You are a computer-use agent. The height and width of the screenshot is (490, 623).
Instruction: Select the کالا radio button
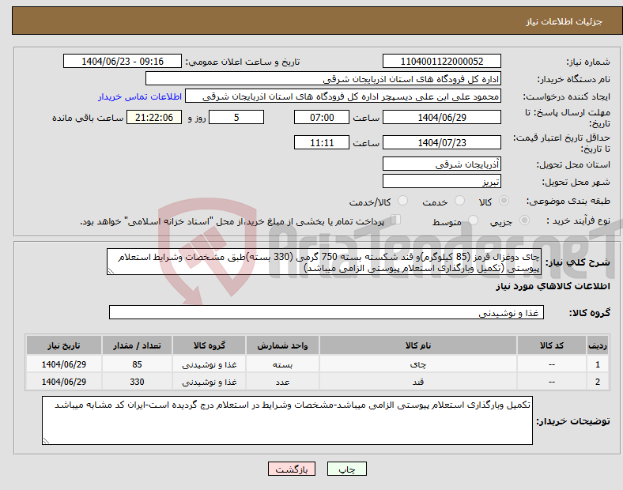pos(504,202)
